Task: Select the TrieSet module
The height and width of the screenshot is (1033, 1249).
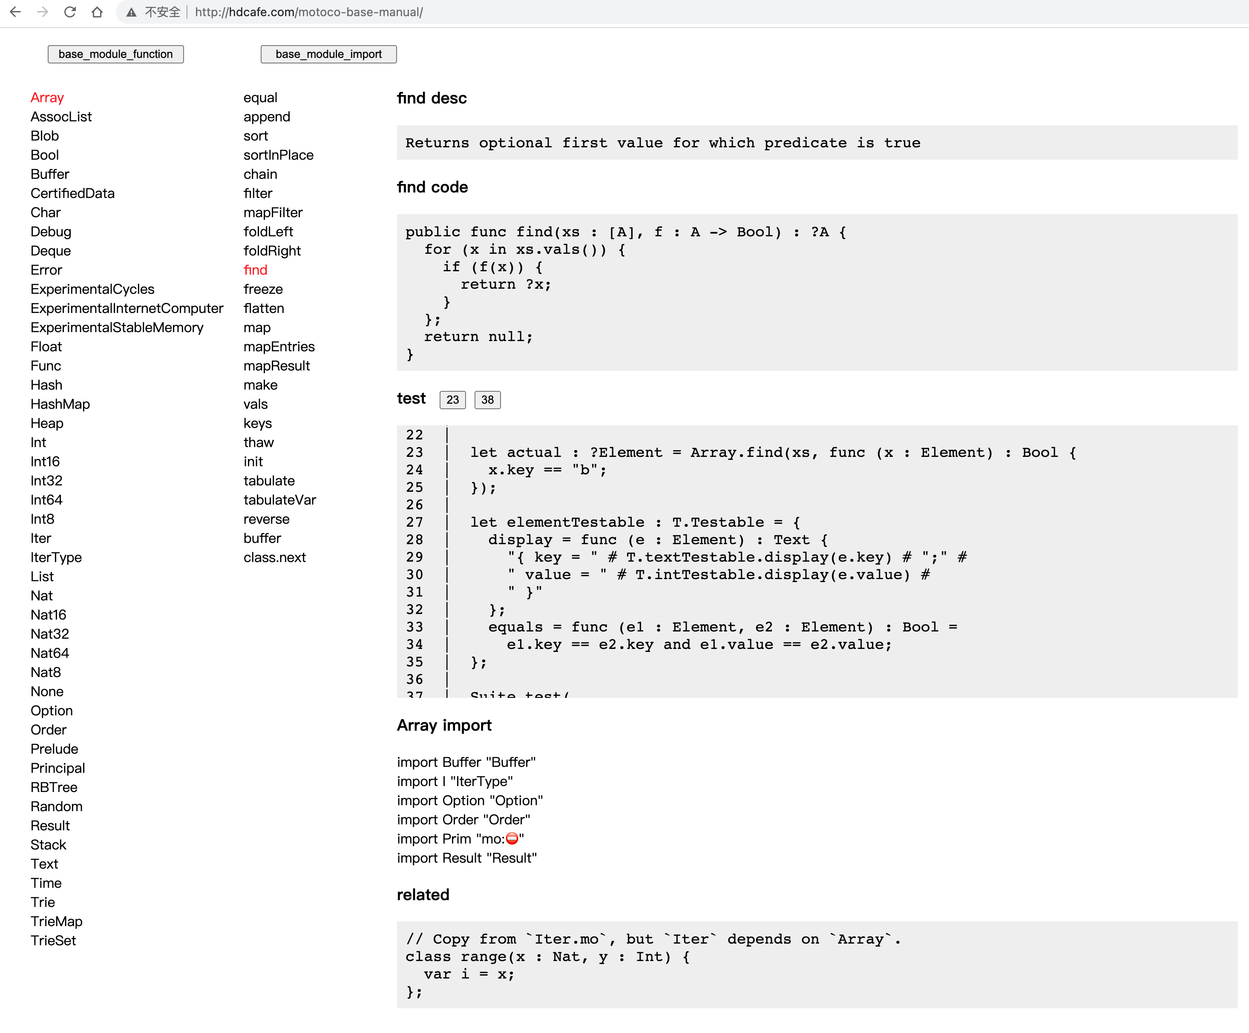Action: pos(53,941)
